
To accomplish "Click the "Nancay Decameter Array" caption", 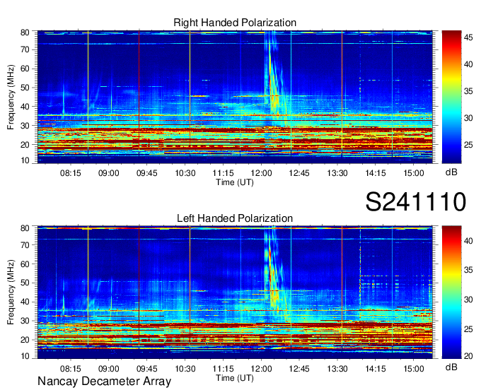I will point(104,382).
